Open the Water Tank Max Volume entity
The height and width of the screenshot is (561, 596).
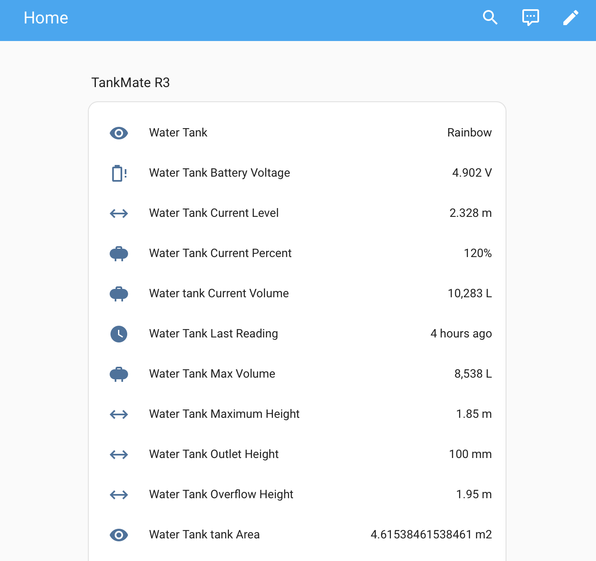click(212, 374)
